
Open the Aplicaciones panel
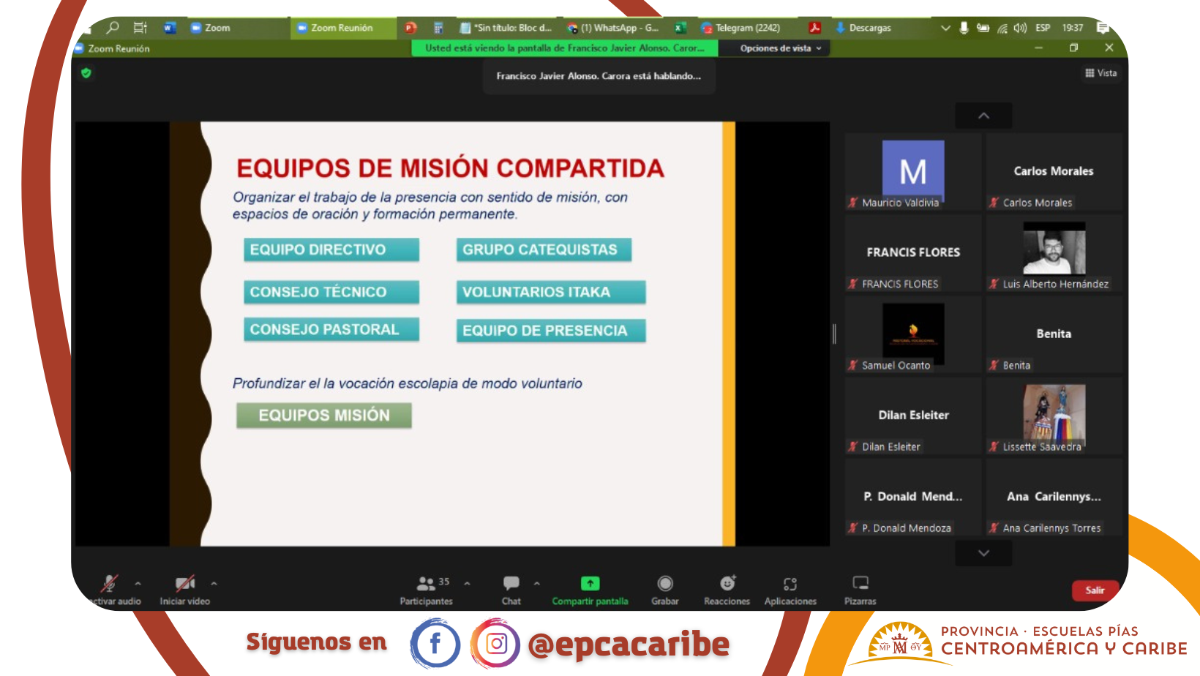point(790,584)
